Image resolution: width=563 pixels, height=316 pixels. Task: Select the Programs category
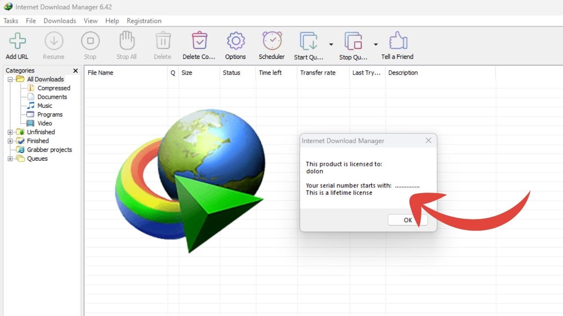point(50,114)
